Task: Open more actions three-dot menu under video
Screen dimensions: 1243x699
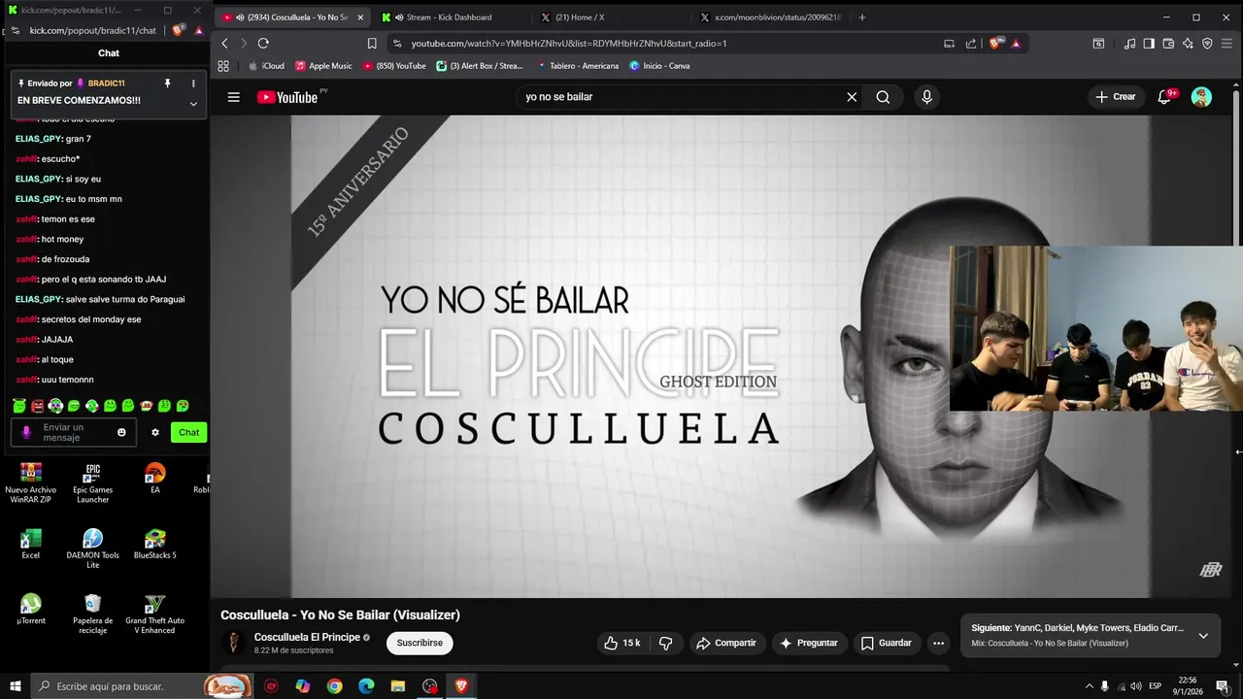Action: pos(938,643)
